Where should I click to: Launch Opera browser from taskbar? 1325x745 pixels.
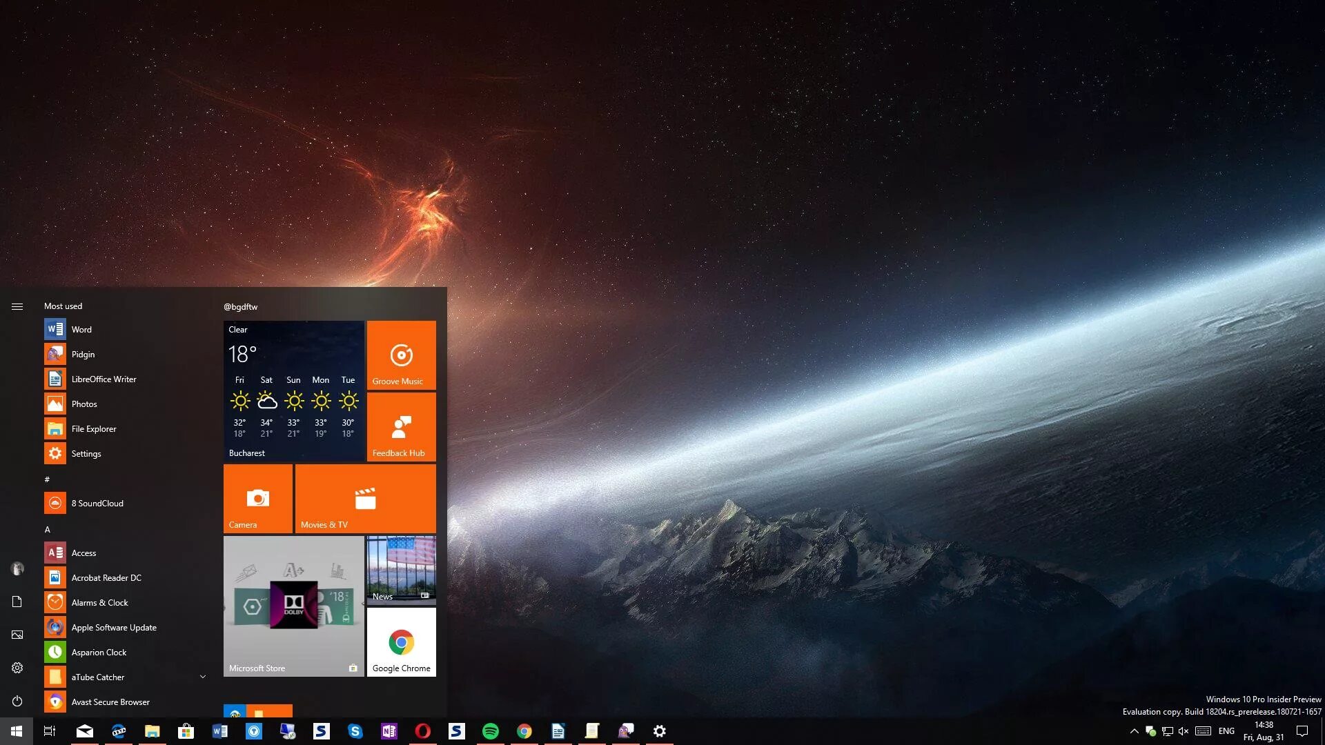(423, 731)
